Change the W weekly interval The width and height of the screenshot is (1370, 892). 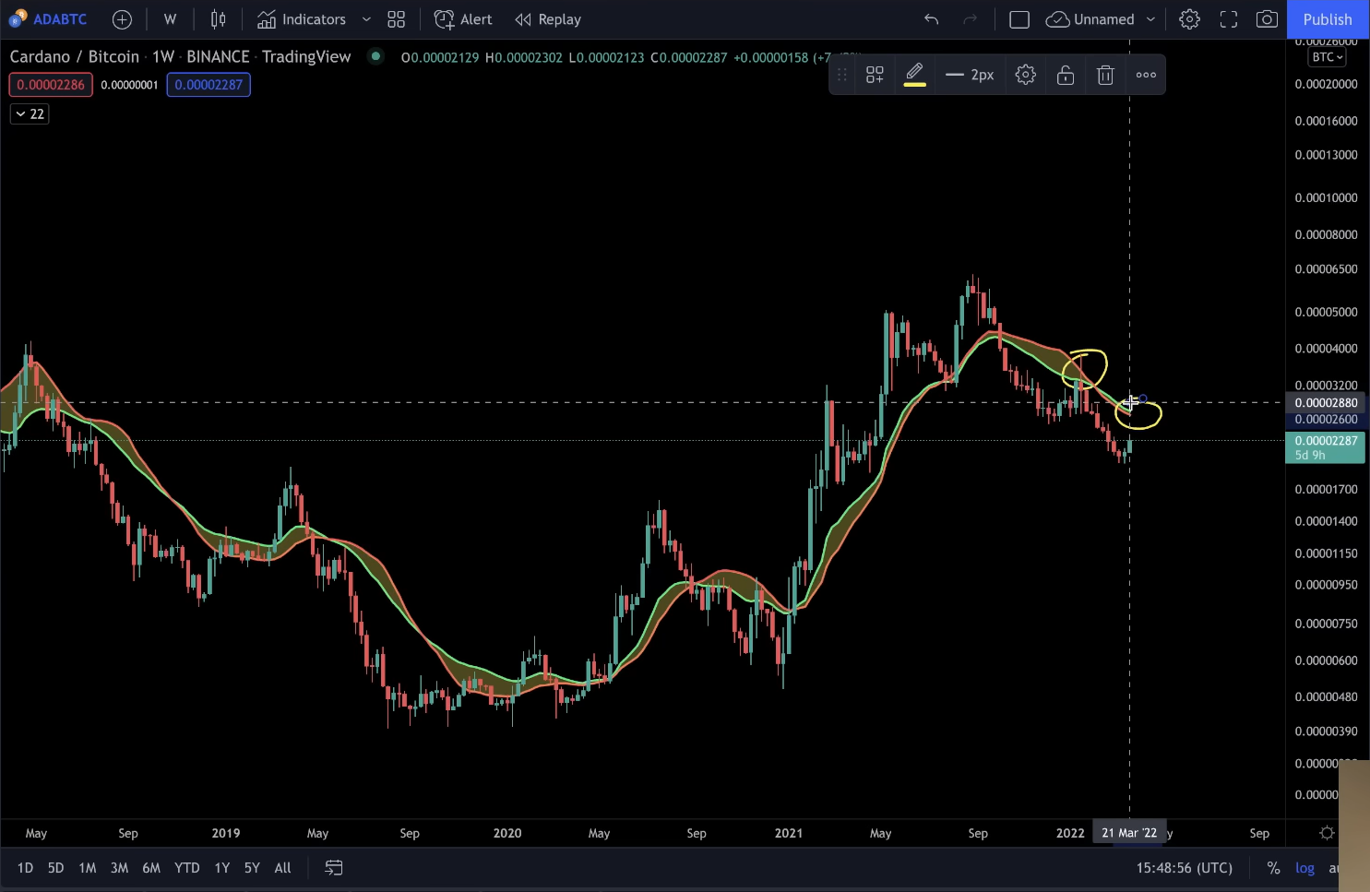170,19
